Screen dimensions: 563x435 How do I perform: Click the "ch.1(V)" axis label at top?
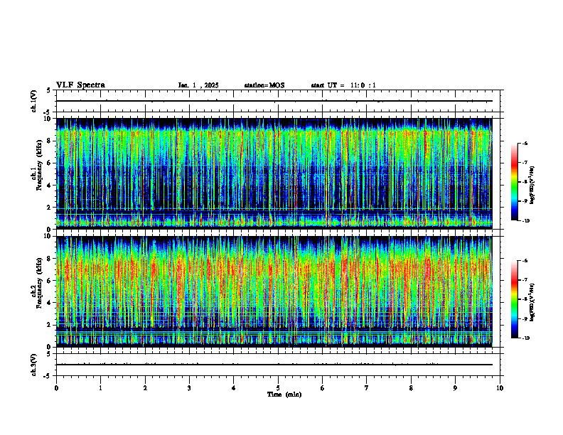pyautogui.click(x=33, y=101)
